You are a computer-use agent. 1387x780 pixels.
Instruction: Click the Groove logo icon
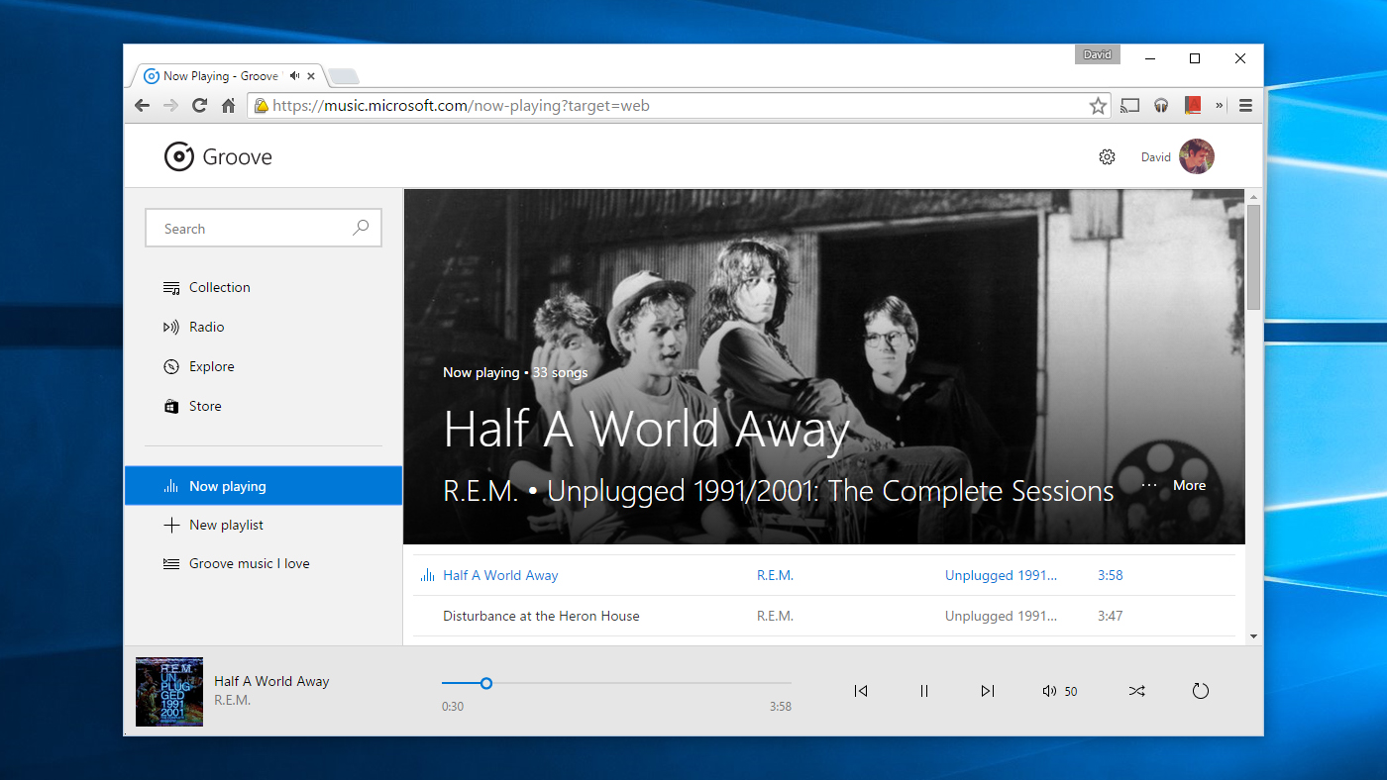click(x=178, y=156)
